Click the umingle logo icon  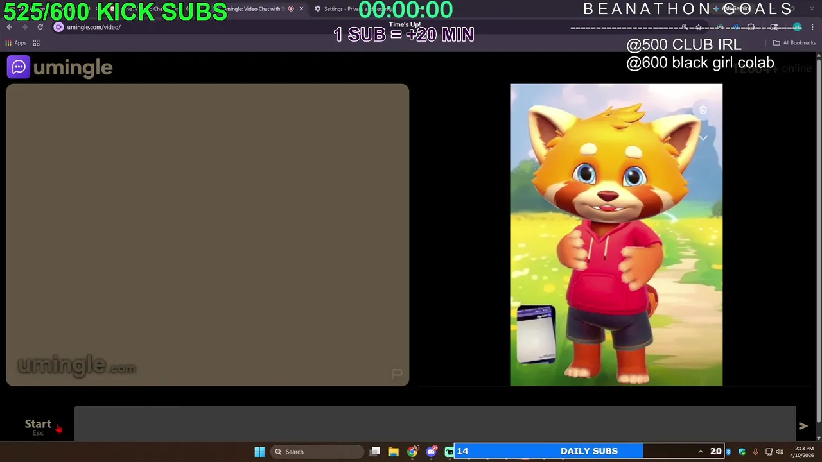click(19, 67)
